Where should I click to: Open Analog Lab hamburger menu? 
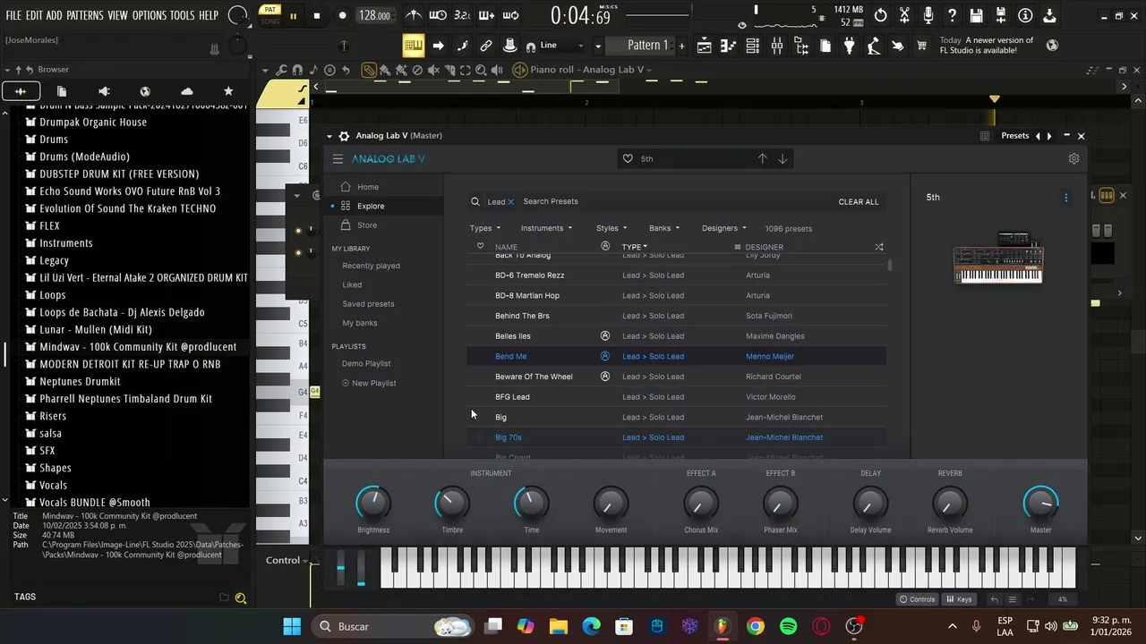(338, 159)
